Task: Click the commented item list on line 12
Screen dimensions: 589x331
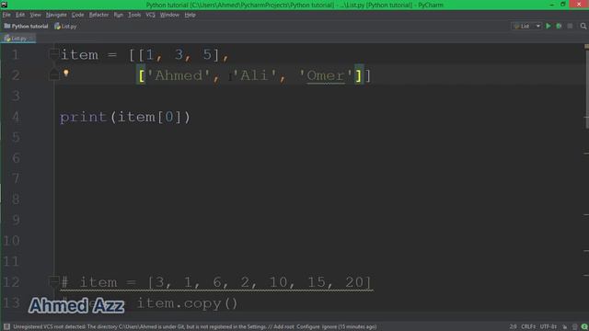Action: click(216, 282)
